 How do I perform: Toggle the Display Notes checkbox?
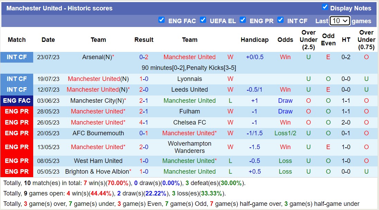click(x=325, y=8)
